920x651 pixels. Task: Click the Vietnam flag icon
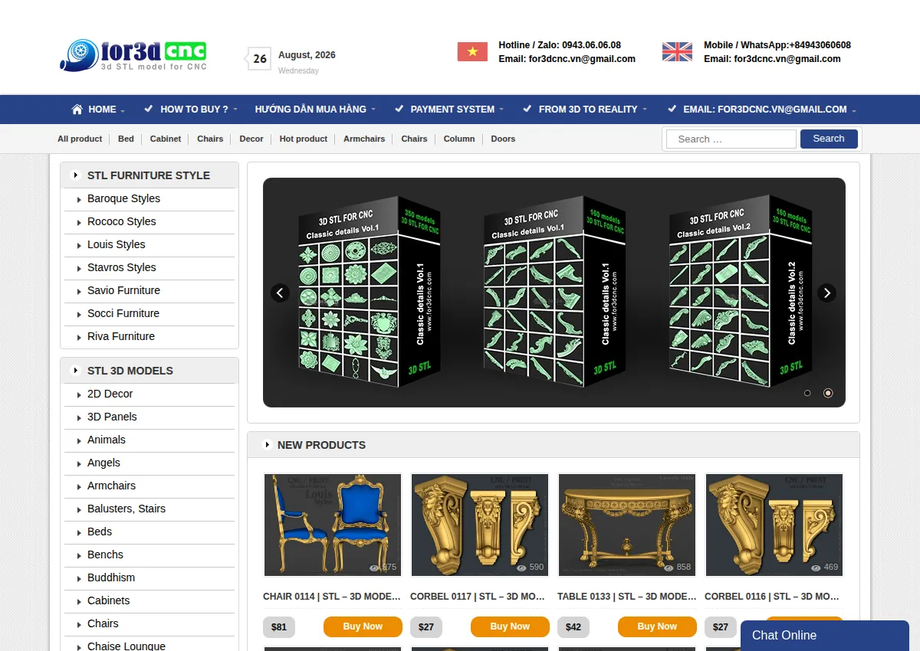(472, 52)
